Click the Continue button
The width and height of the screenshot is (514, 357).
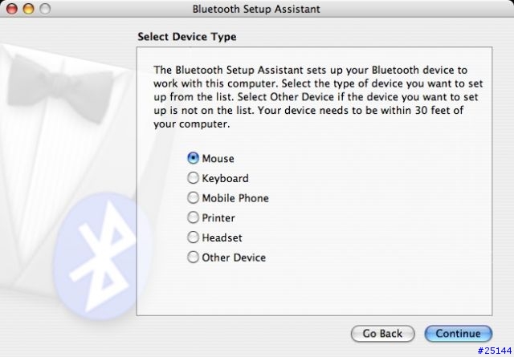459,334
